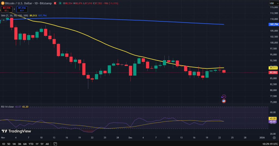
Task: Click the 2026 date axis label
Action: (x=262, y=138)
